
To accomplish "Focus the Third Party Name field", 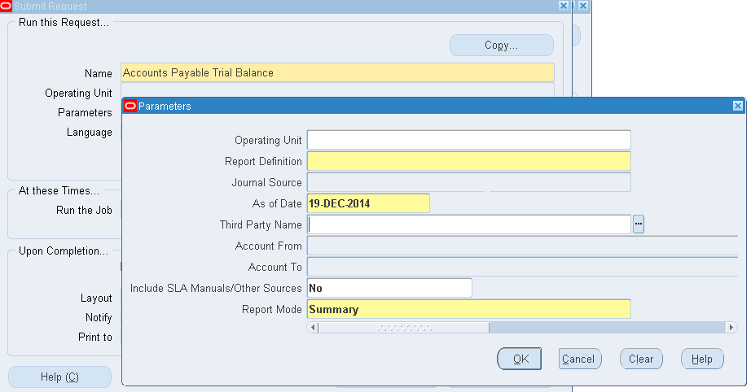I will pos(468,224).
